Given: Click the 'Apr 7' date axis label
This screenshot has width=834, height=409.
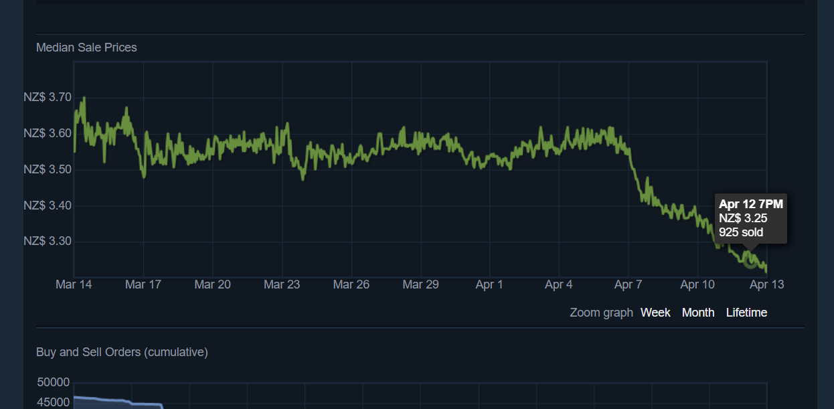Looking at the screenshot, I should [629, 284].
